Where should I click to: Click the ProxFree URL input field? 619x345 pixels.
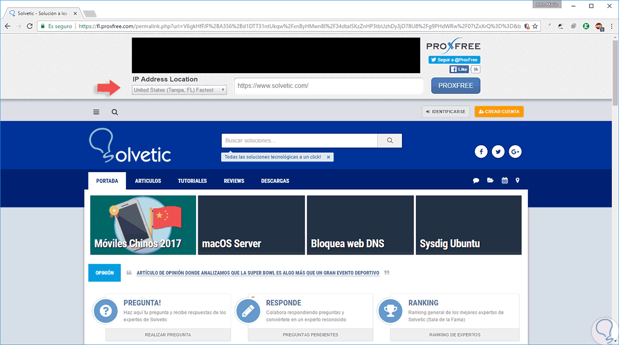click(x=329, y=86)
